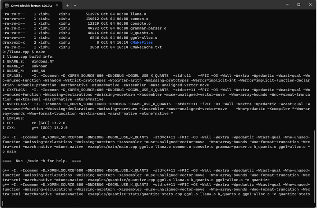Maximize the terminal window
The width and height of the screenshot is (317, 208).
(299, 4)
